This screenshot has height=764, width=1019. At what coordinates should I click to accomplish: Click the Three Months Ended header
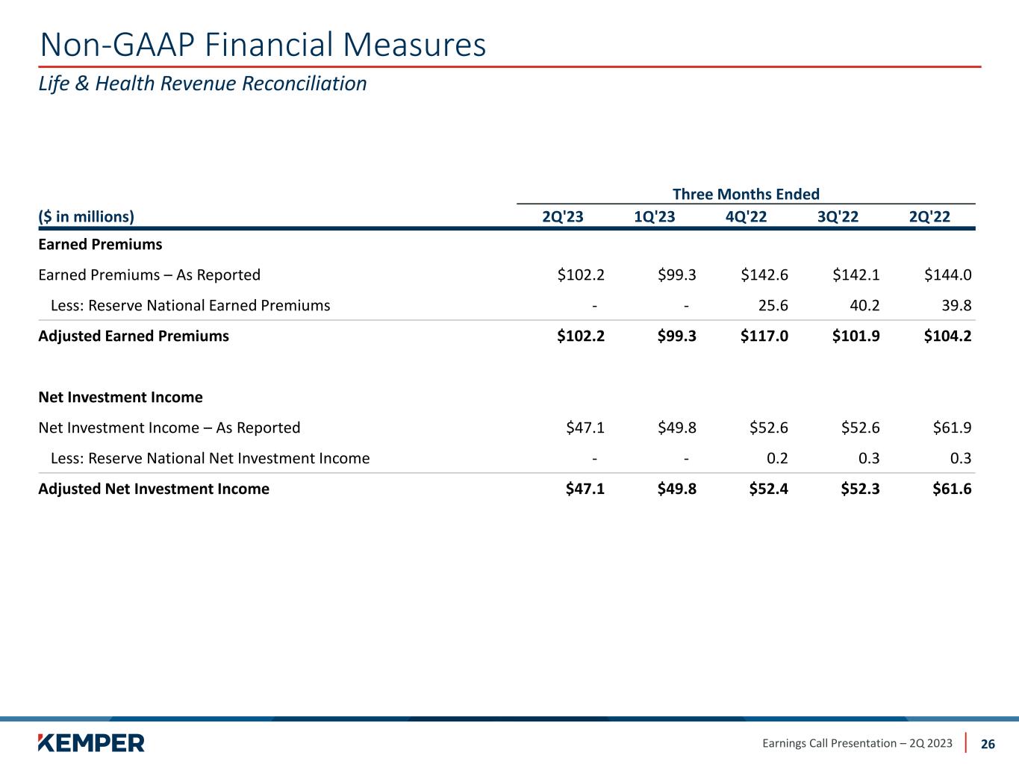746,194
